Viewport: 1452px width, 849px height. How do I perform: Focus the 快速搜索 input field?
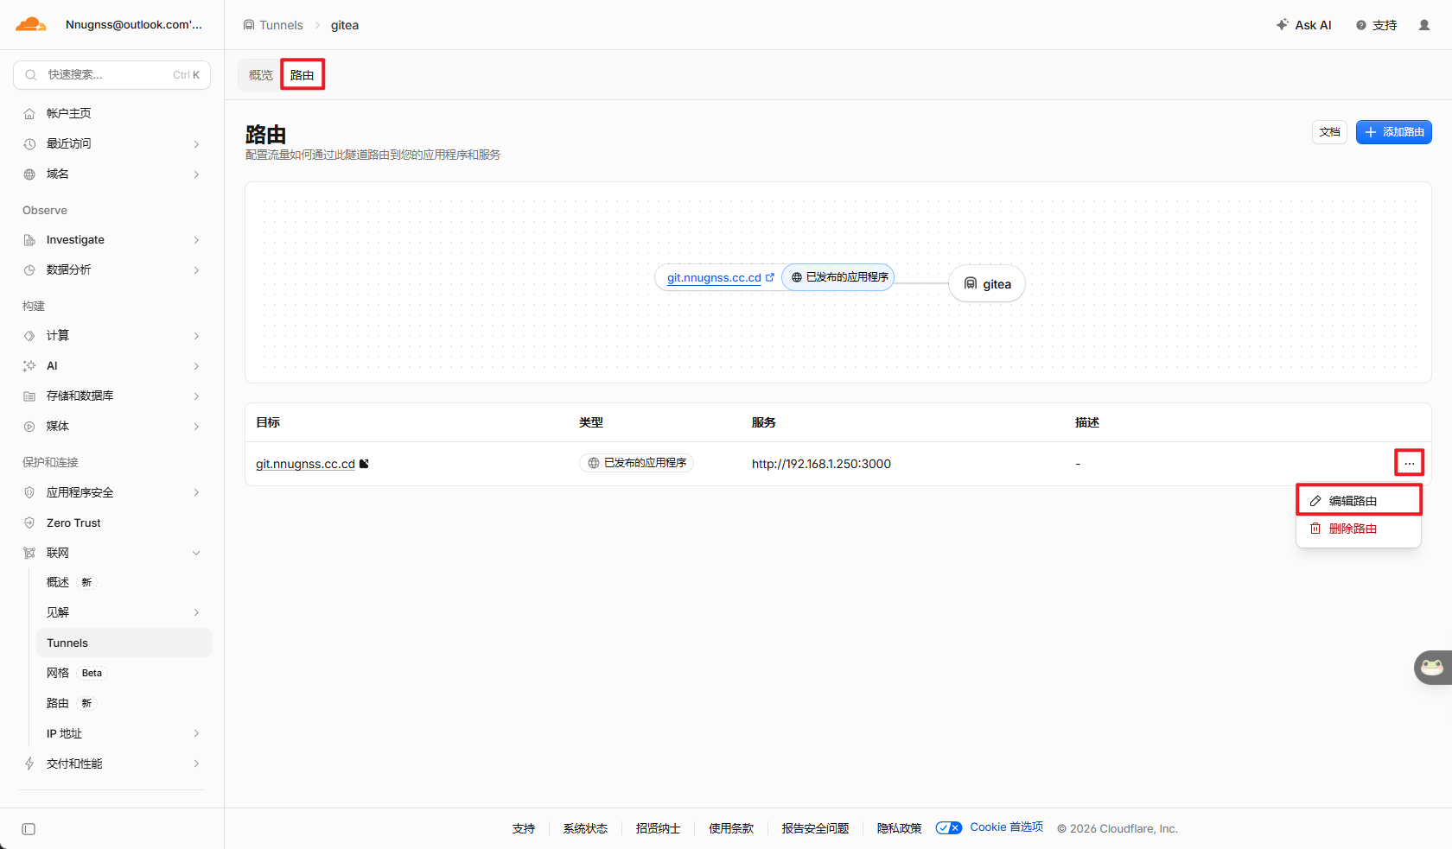click(111, 75)
